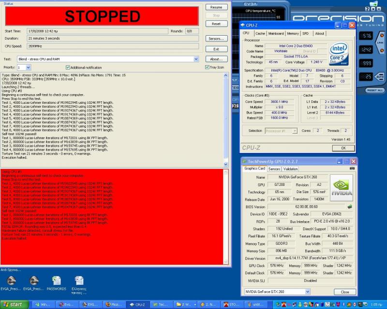387x309 pixels.
Task: Click the About... button in the stress test window
Action: (x=216, y=59)
